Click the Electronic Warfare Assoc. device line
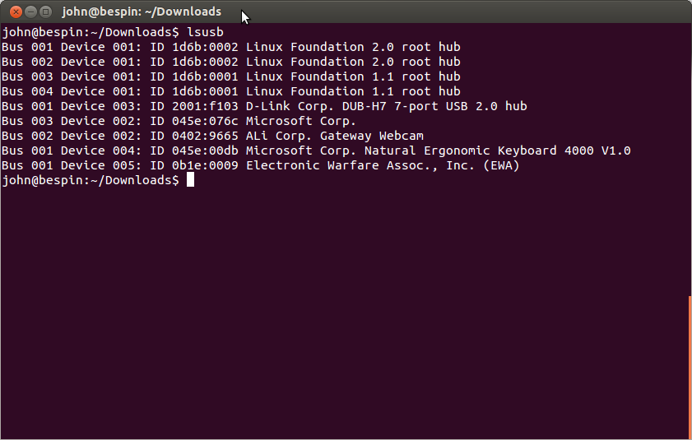 (383, 165)
